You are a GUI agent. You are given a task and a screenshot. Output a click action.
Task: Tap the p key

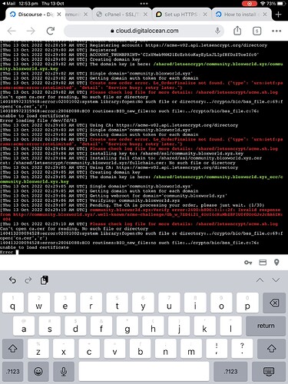coord(247,303)
